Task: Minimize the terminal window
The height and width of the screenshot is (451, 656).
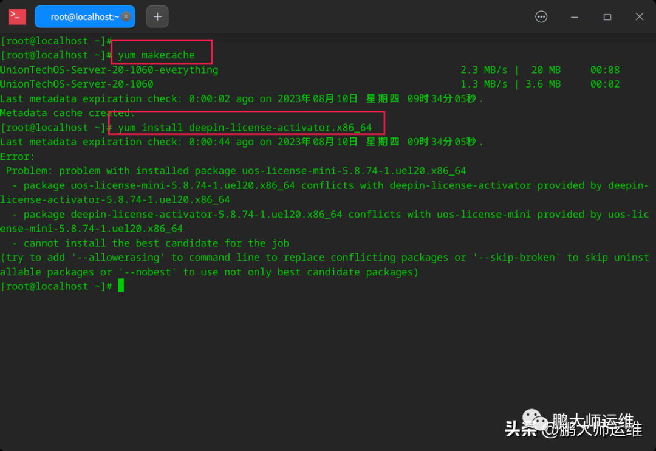Action: [x=575, y=17]
